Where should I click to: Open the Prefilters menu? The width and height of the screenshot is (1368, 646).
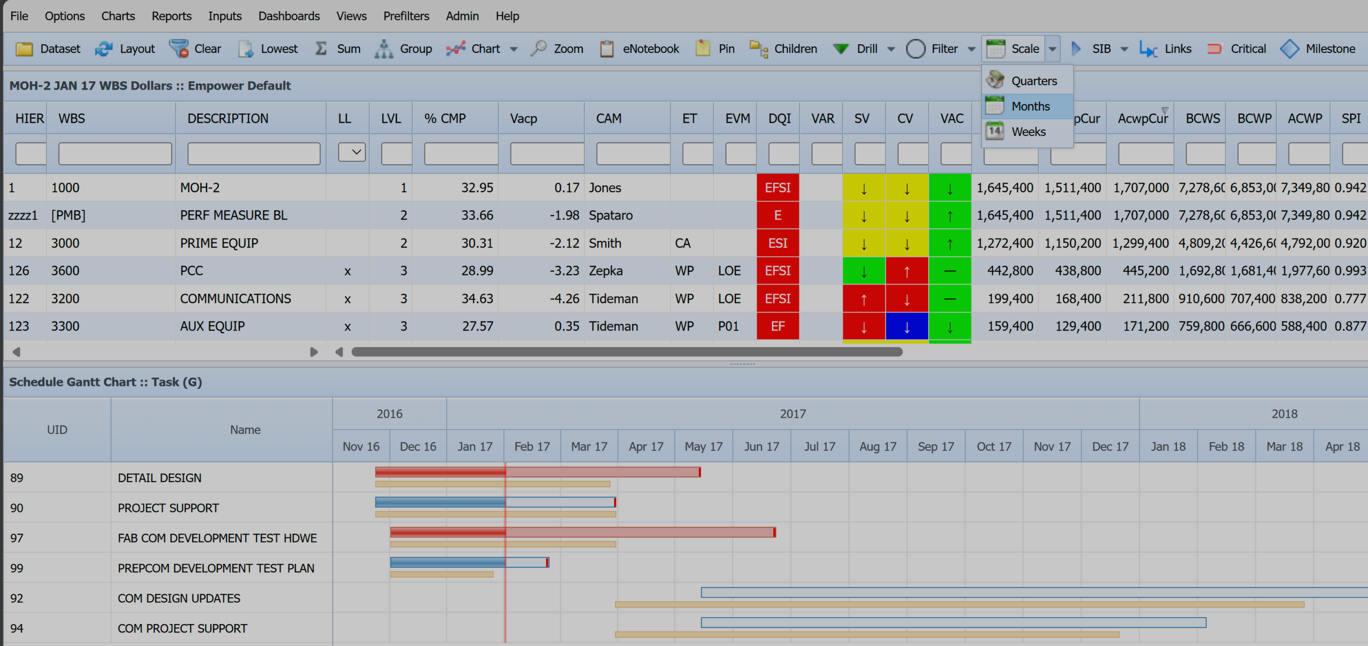click(406, 15)
